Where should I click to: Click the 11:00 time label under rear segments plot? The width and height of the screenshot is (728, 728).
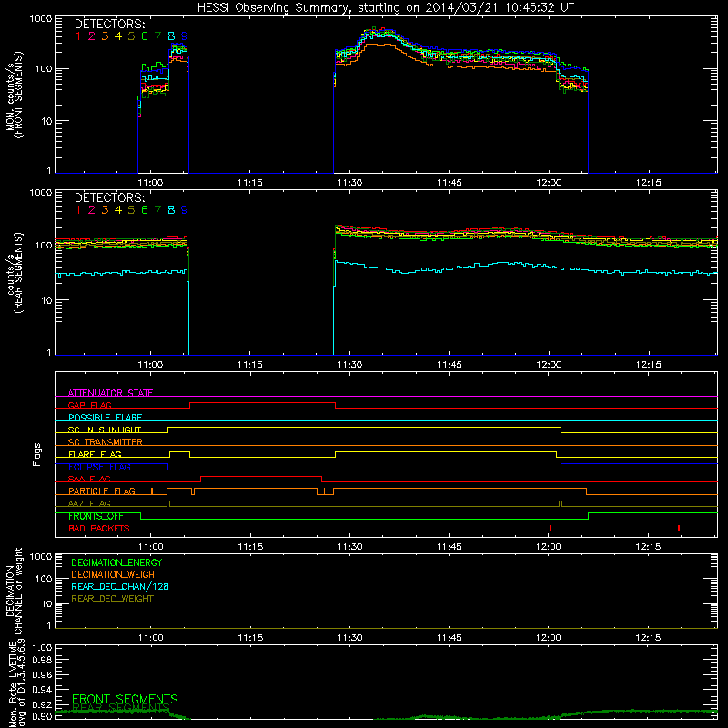(x=150, y=365)
